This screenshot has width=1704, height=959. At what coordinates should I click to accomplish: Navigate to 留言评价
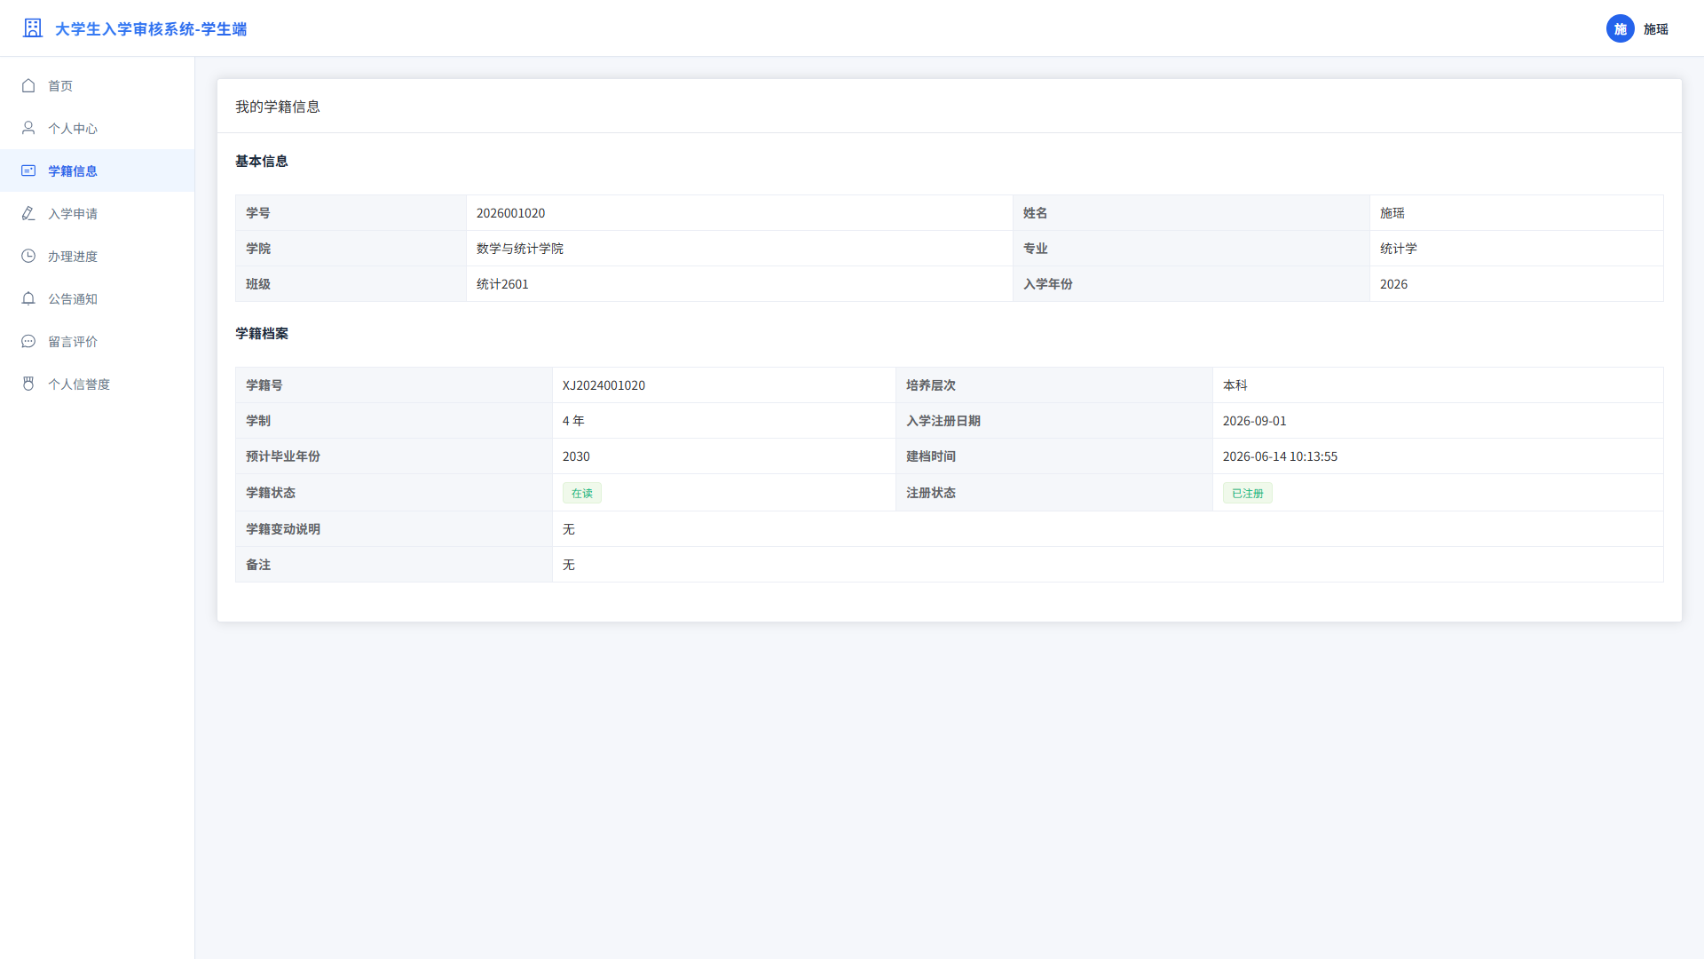tap(98, 341)
